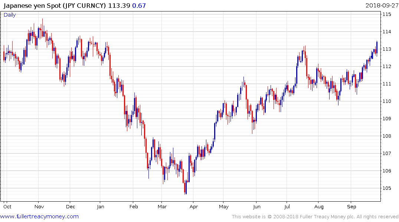399x222 pixels.
Task: Click the 114 price axis label
Action: click(387, 32)
